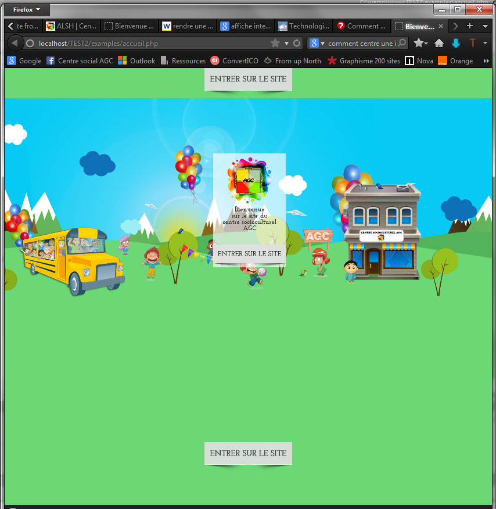The image size is (496, 509).
Task: Open the 'ConvertICO' bookmark
Action: (x=235, y=61)
